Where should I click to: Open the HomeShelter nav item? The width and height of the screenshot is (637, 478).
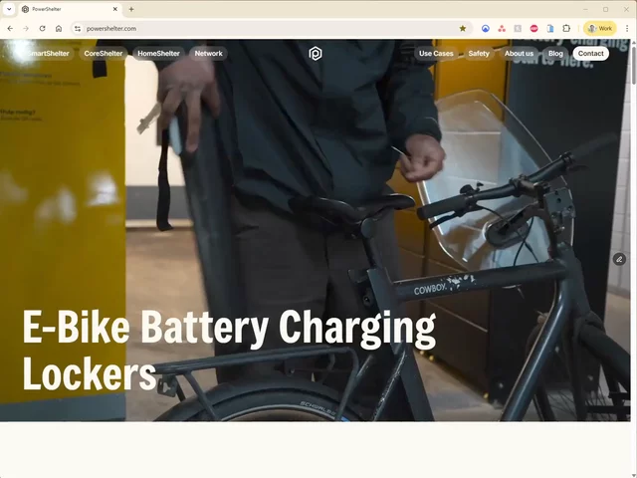[158, 53]
